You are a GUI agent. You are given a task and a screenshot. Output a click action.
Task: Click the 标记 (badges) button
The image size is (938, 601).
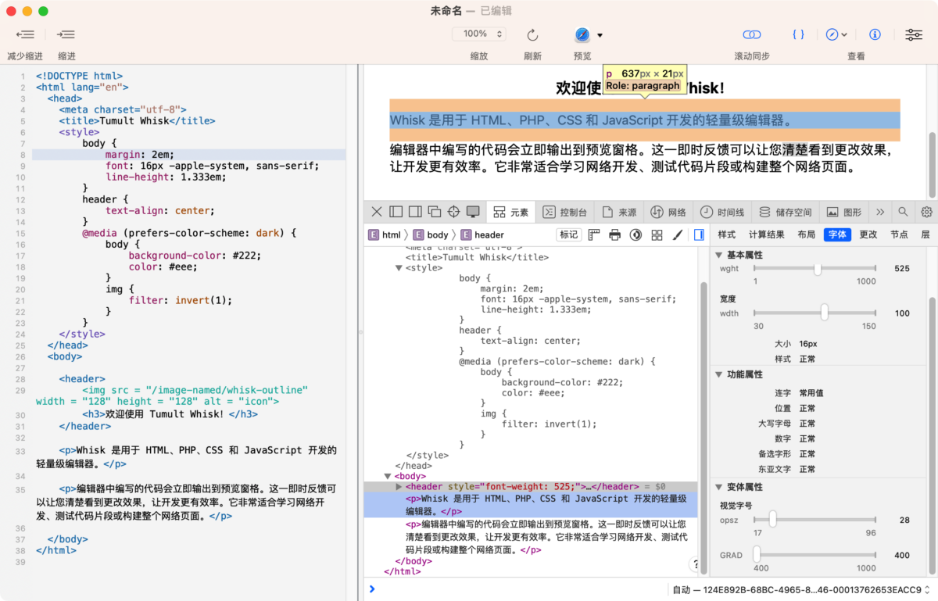pyautogui.click(x=568, y=234)
